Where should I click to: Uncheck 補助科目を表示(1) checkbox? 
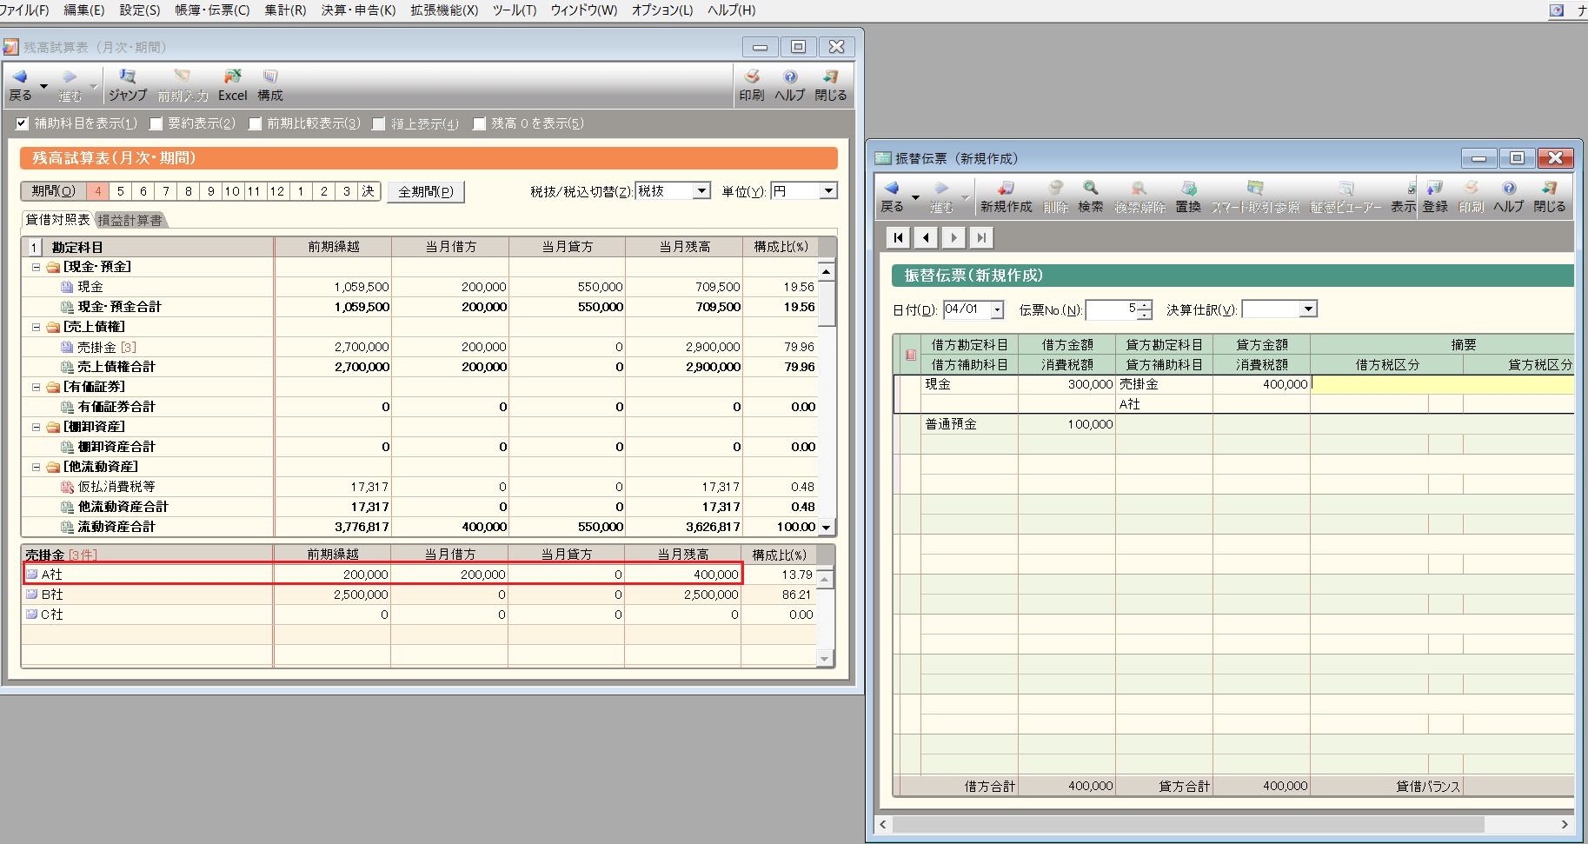point(23,123)
